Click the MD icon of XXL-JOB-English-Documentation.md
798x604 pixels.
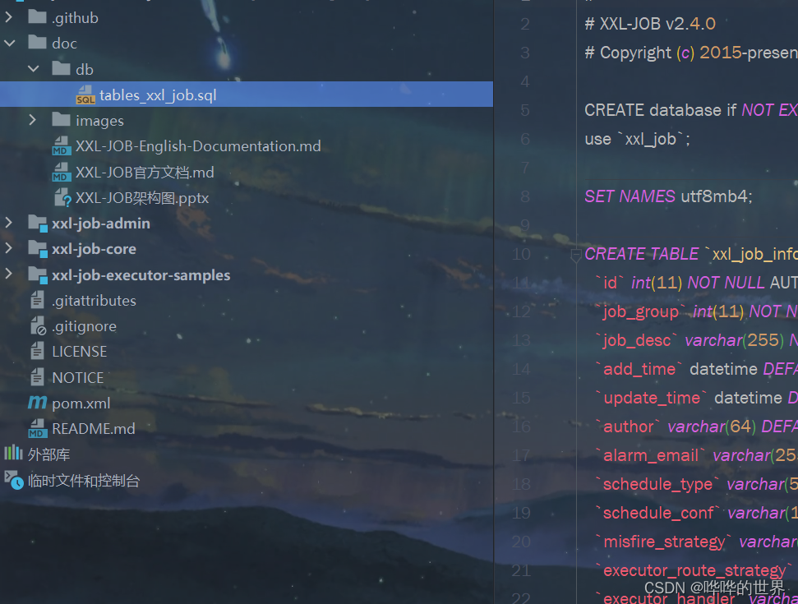coord(61,145)
